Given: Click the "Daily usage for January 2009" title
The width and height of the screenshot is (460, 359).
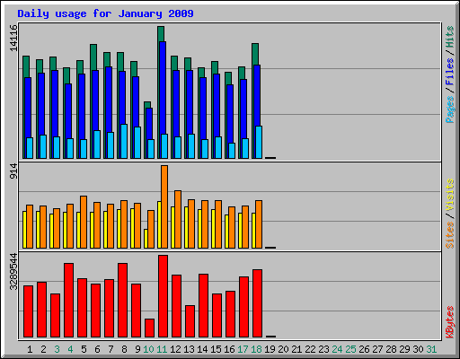Looking at the screenshot, I should 105,13.
